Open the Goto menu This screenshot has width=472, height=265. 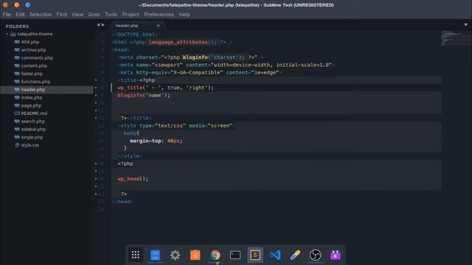click(94, 15)
